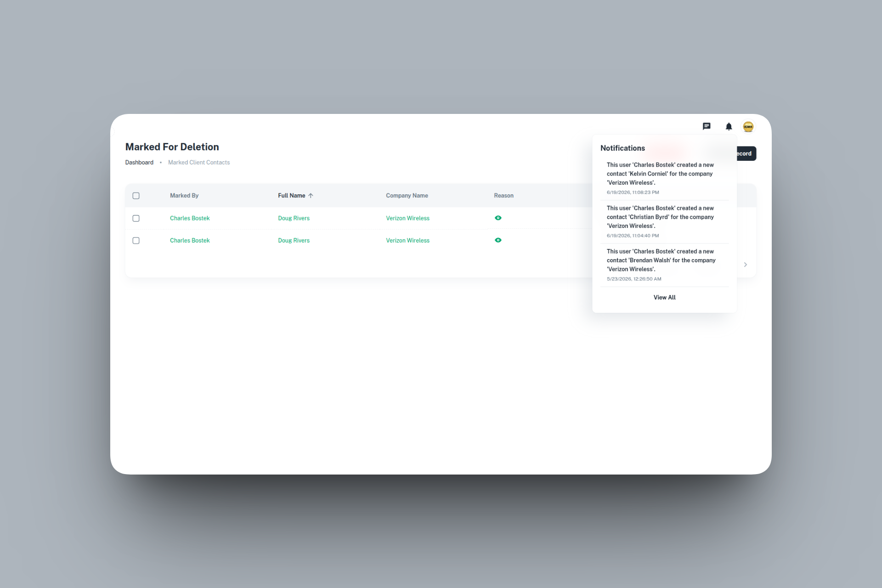This screenshot has width=882, height=588.
Task: Click the partially hidden record button
Action: (746, 153)
